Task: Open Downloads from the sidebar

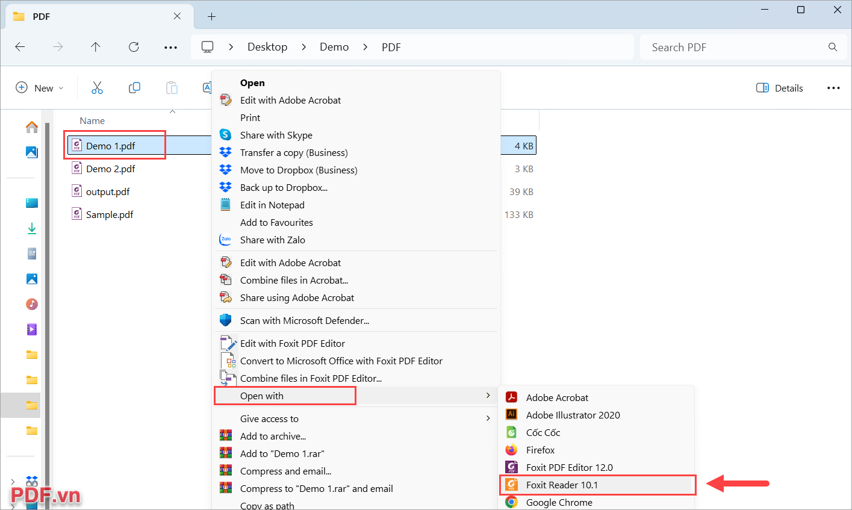Action: (32, 228)
